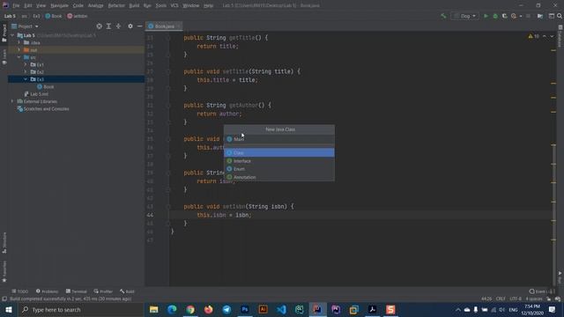Expand the Ex1 package node
Image resolution: width=564 pixels, height=317 pixels.
pyautogui.click(x=26, y=64)
